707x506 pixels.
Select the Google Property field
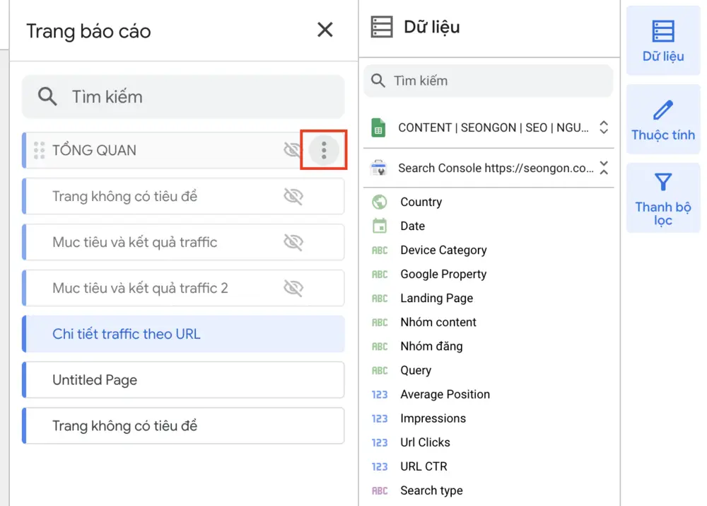(x=444, y=274)
